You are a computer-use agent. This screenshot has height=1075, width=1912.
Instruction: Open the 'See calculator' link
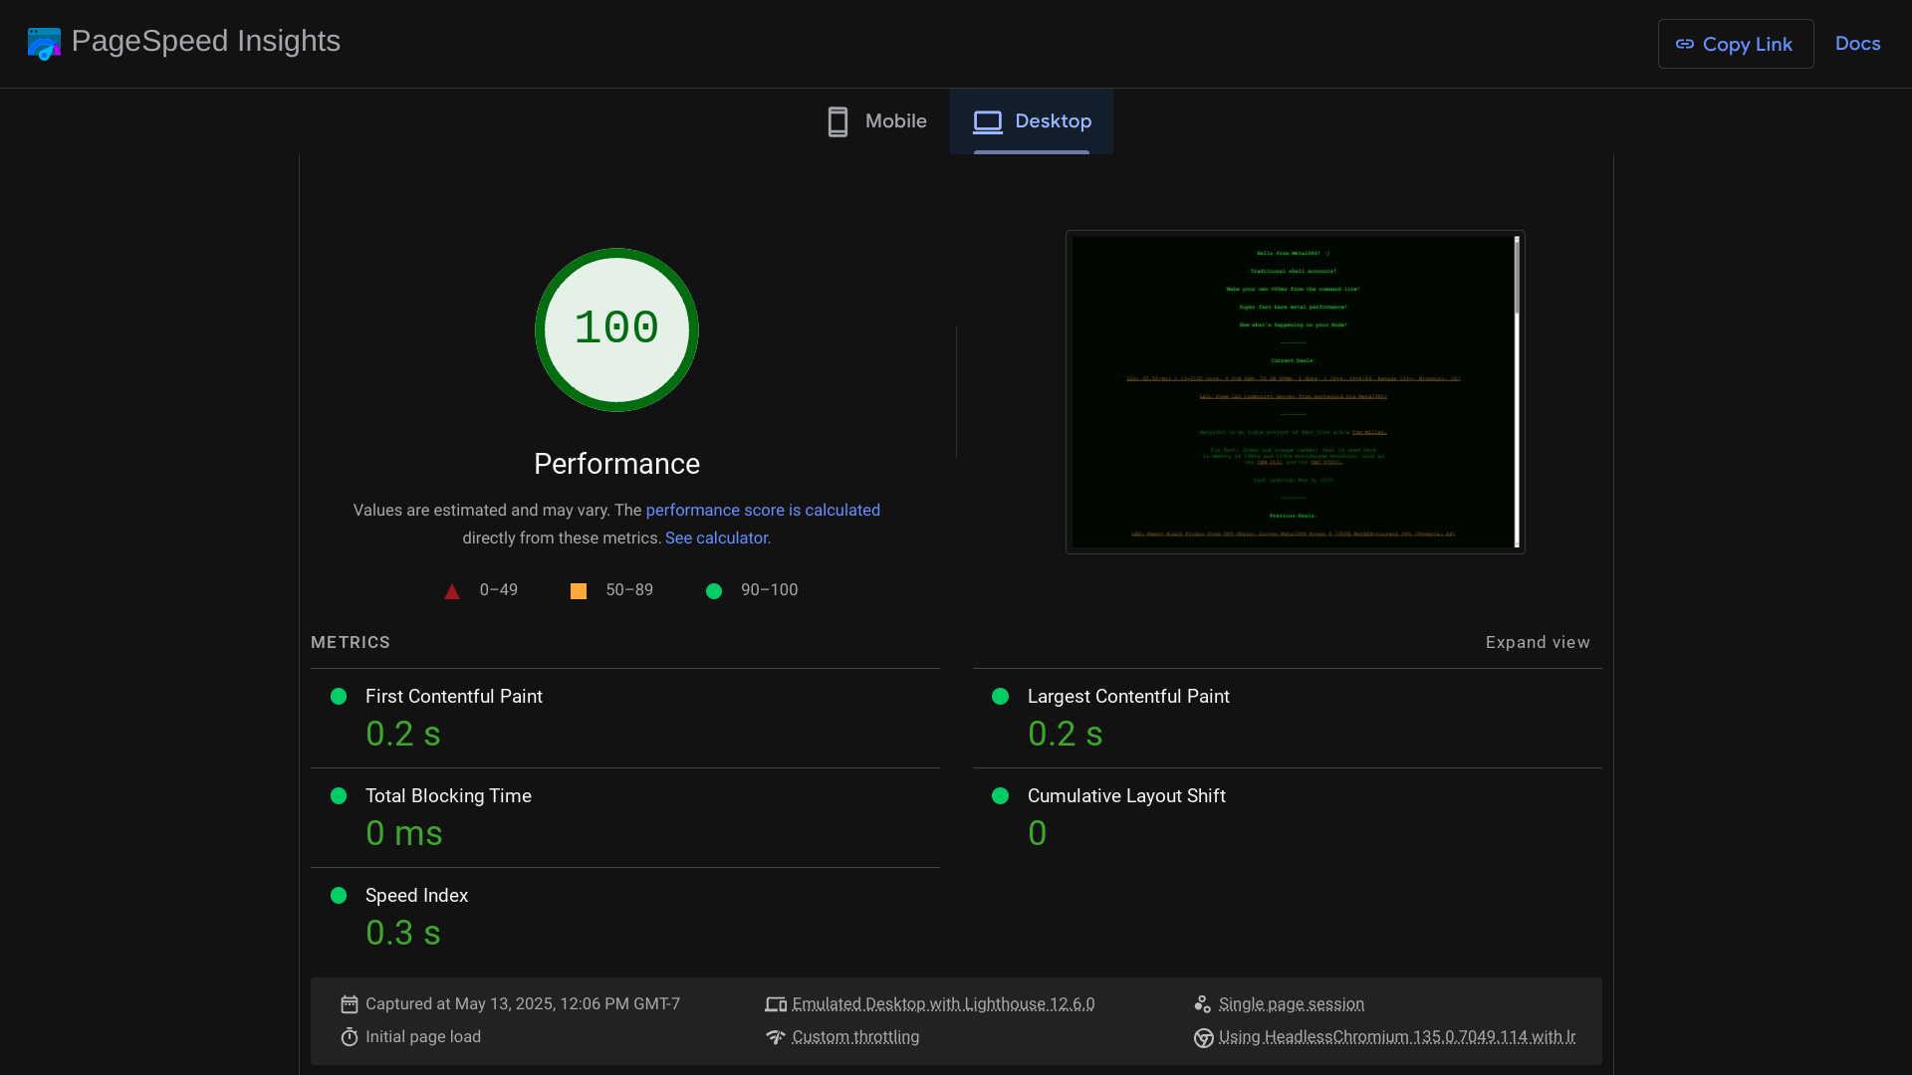(x=716, y=537)
